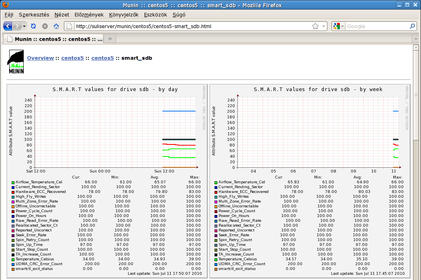Open the back/forward history dropdown
Viewport: 421px width, 280px height.
[x=25, y=26]
